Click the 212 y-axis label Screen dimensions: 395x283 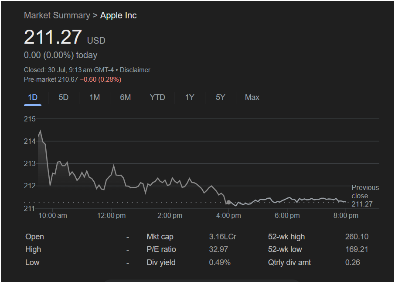click(30, 186)
